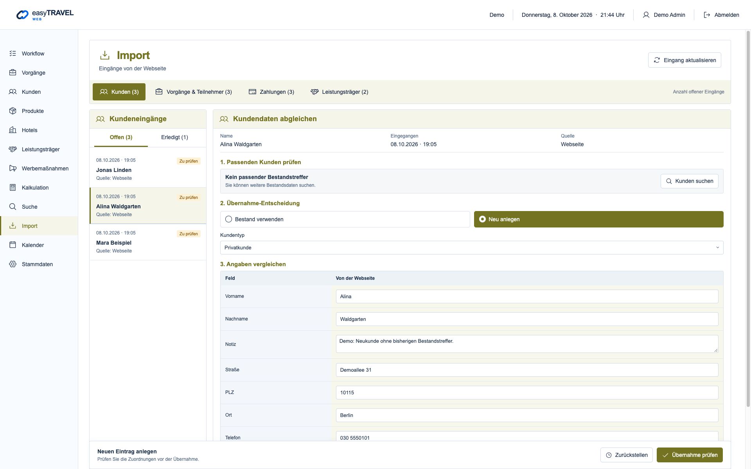Click the Kalender icon in sidebar

(x=13, y=245)
